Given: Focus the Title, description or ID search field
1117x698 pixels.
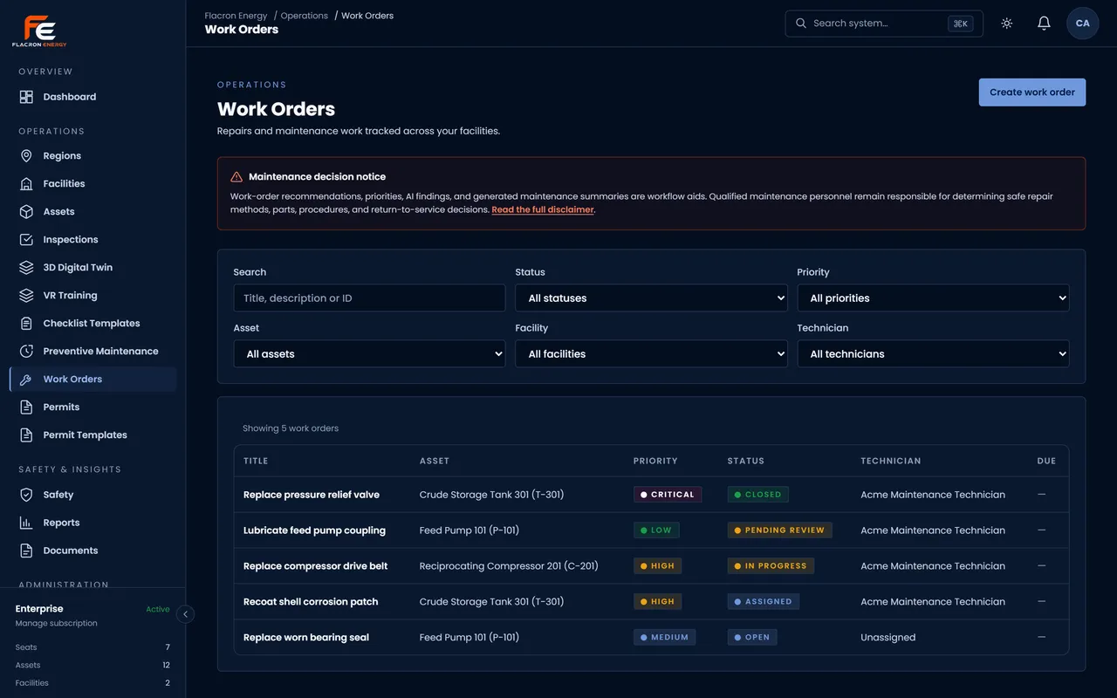Looking at the screenshot, I should (369, 298).
